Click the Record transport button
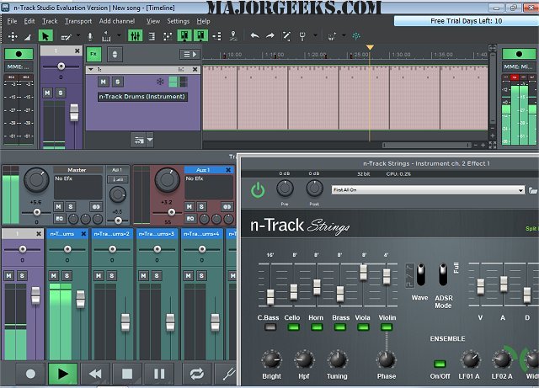 point(30,373)
